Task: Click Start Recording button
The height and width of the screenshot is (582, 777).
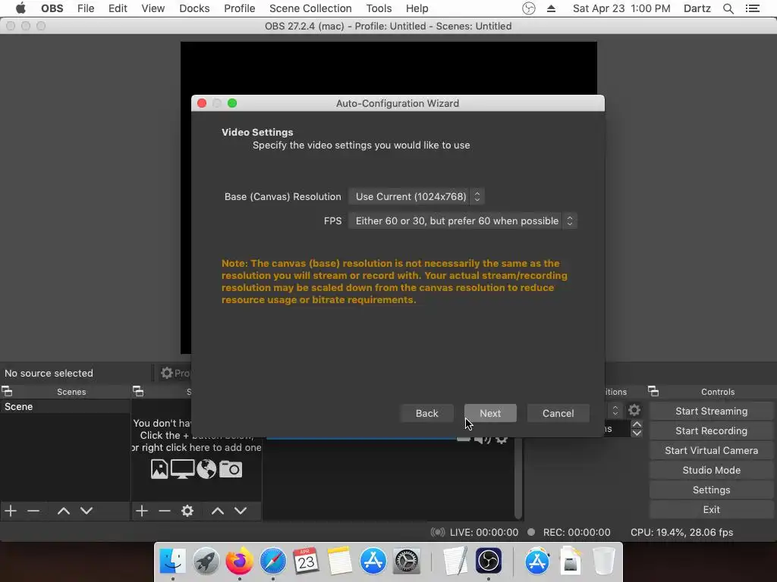Action: point(711,431)
